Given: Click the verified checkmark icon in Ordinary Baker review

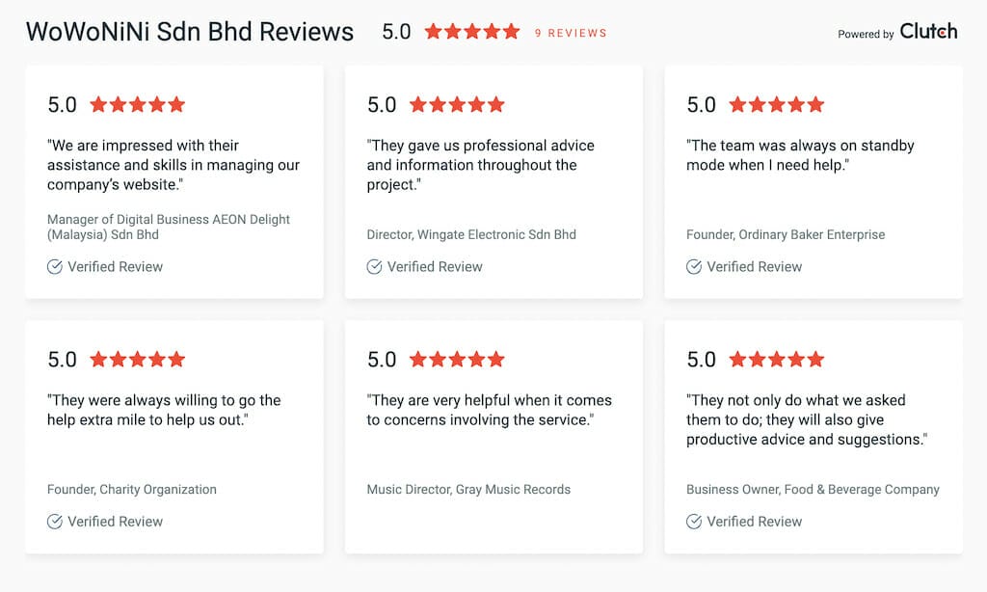Looking at the screenshot, I should [694, 266].
